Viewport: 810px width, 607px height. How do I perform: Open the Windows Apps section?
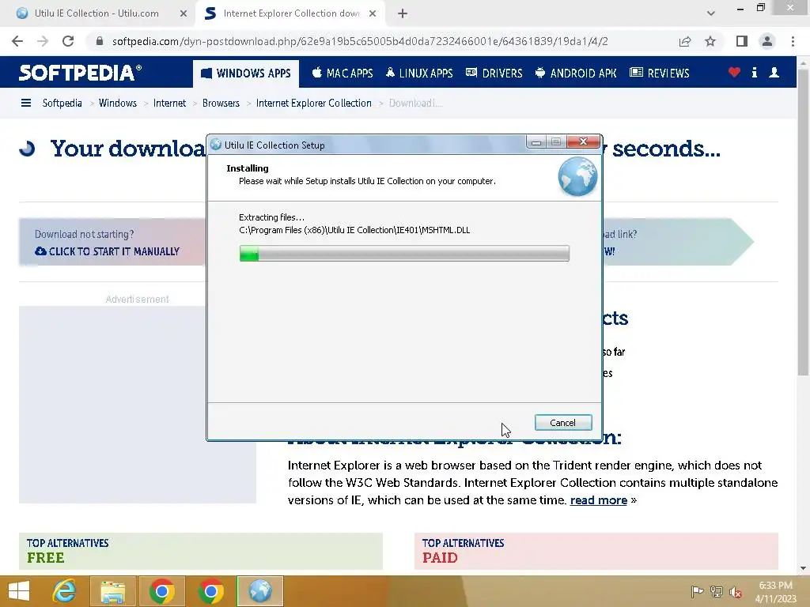tap(246, 74)
